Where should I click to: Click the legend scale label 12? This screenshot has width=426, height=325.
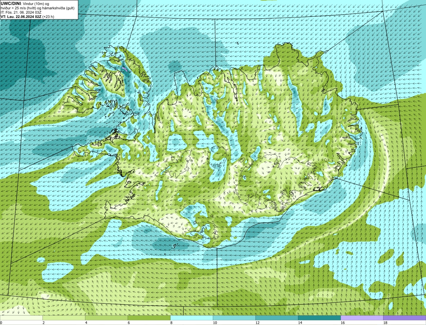point(257,323)
